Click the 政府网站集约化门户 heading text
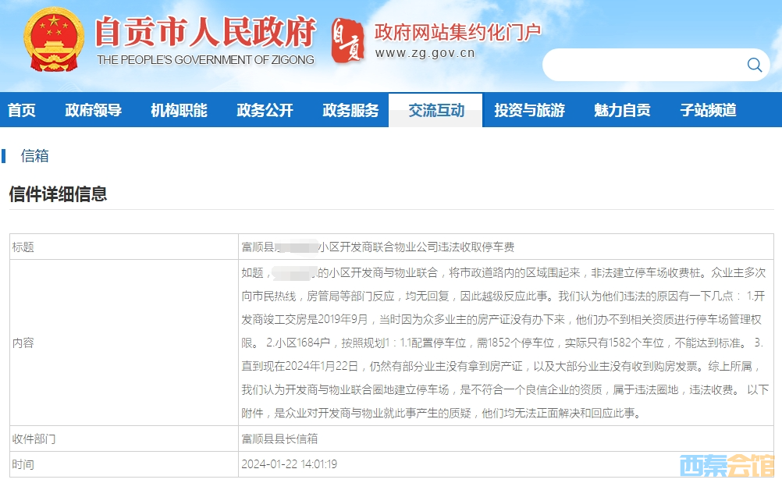This screenshot has width=782, height=483. [457, 31]
